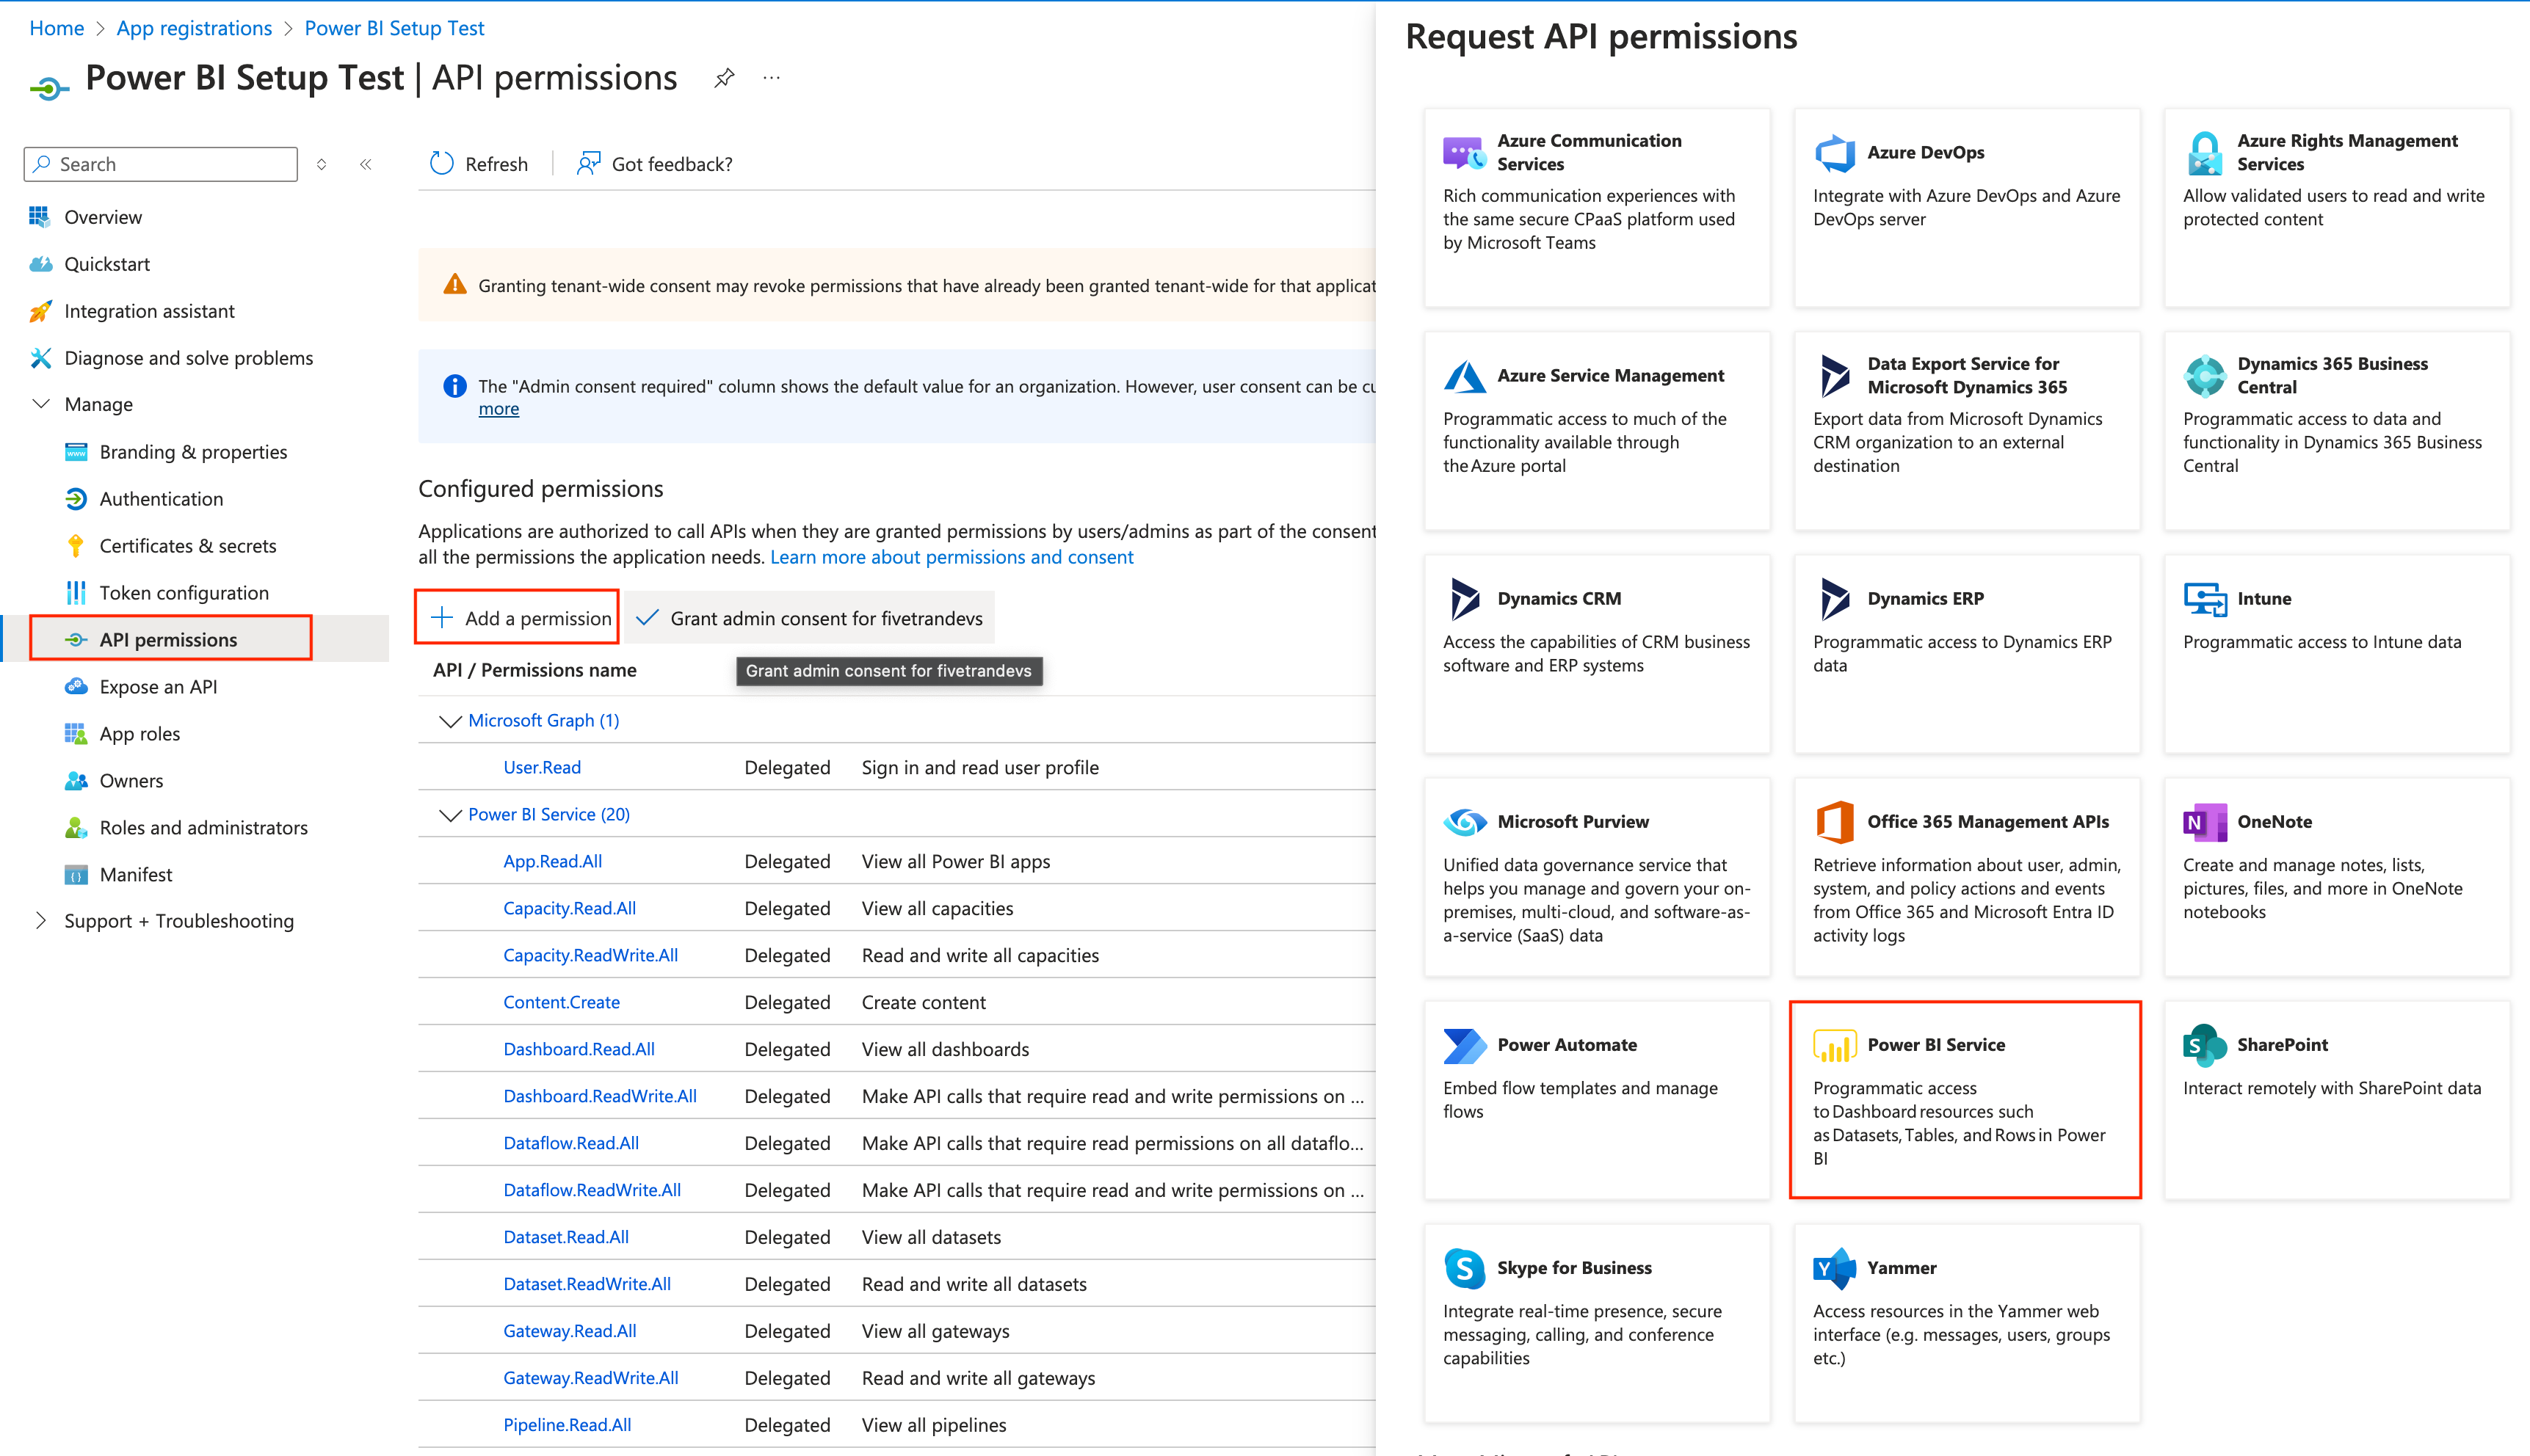Collapse the sidebar with double-chevron icon

coord(366,164)
